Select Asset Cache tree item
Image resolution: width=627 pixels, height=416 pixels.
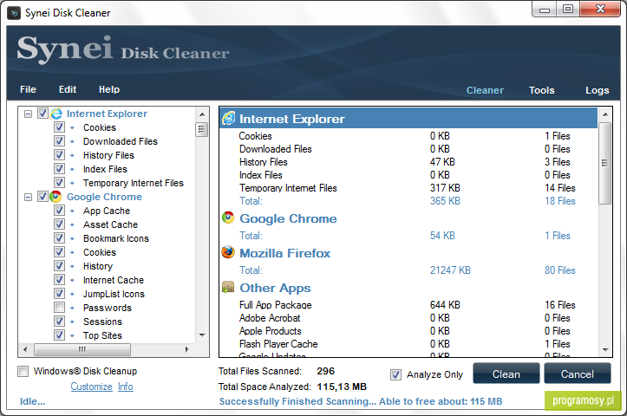pyautogui.click(x=110, y=224)
